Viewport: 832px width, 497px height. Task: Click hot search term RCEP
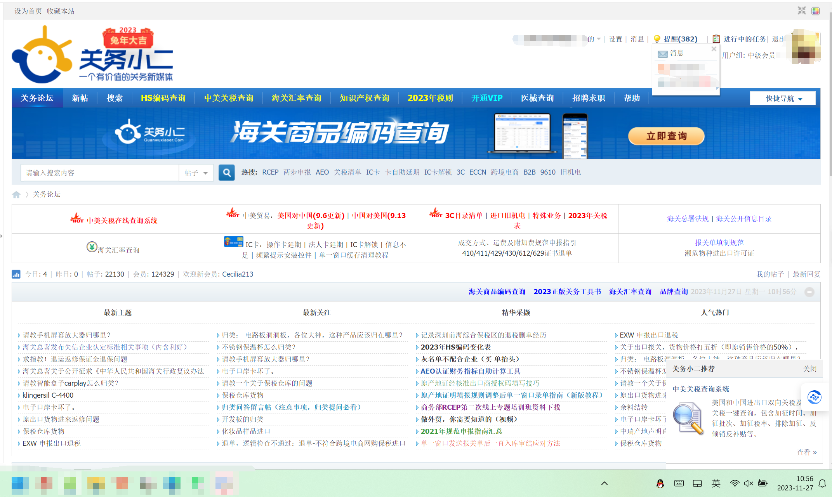pos(270,172)
